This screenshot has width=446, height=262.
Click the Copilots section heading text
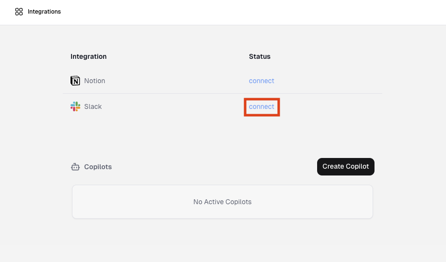tap(98, 167)
